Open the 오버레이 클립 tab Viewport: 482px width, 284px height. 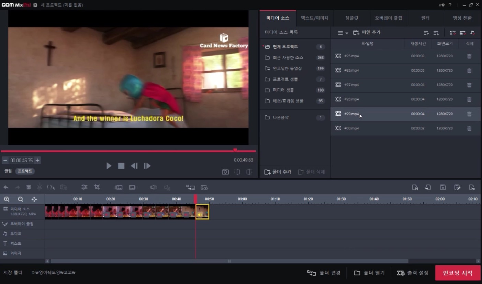click(389, 18)
